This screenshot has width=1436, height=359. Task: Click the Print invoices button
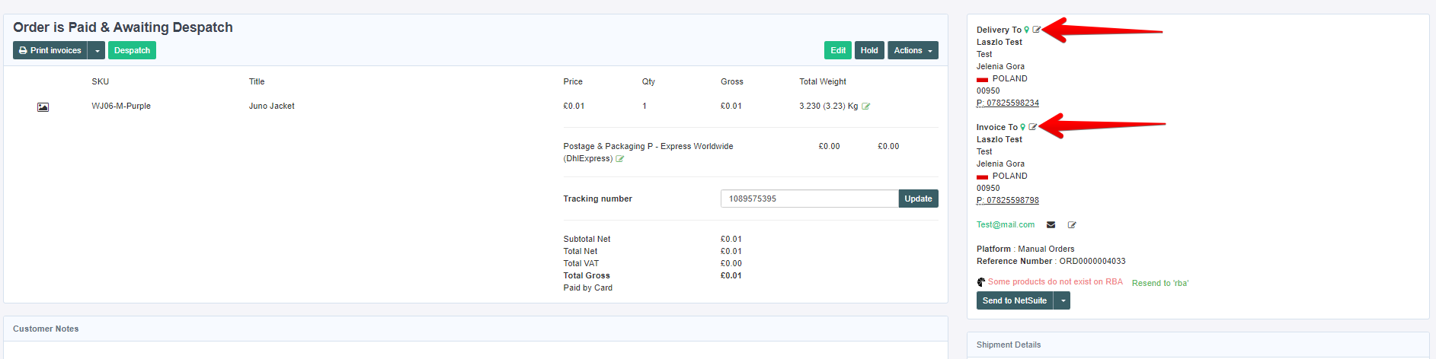[50, 50]
